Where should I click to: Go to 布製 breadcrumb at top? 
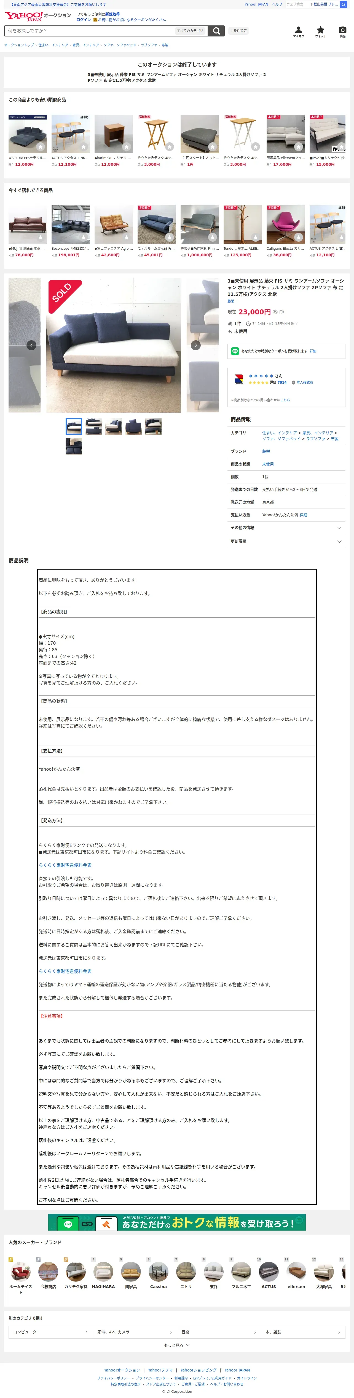165,45
